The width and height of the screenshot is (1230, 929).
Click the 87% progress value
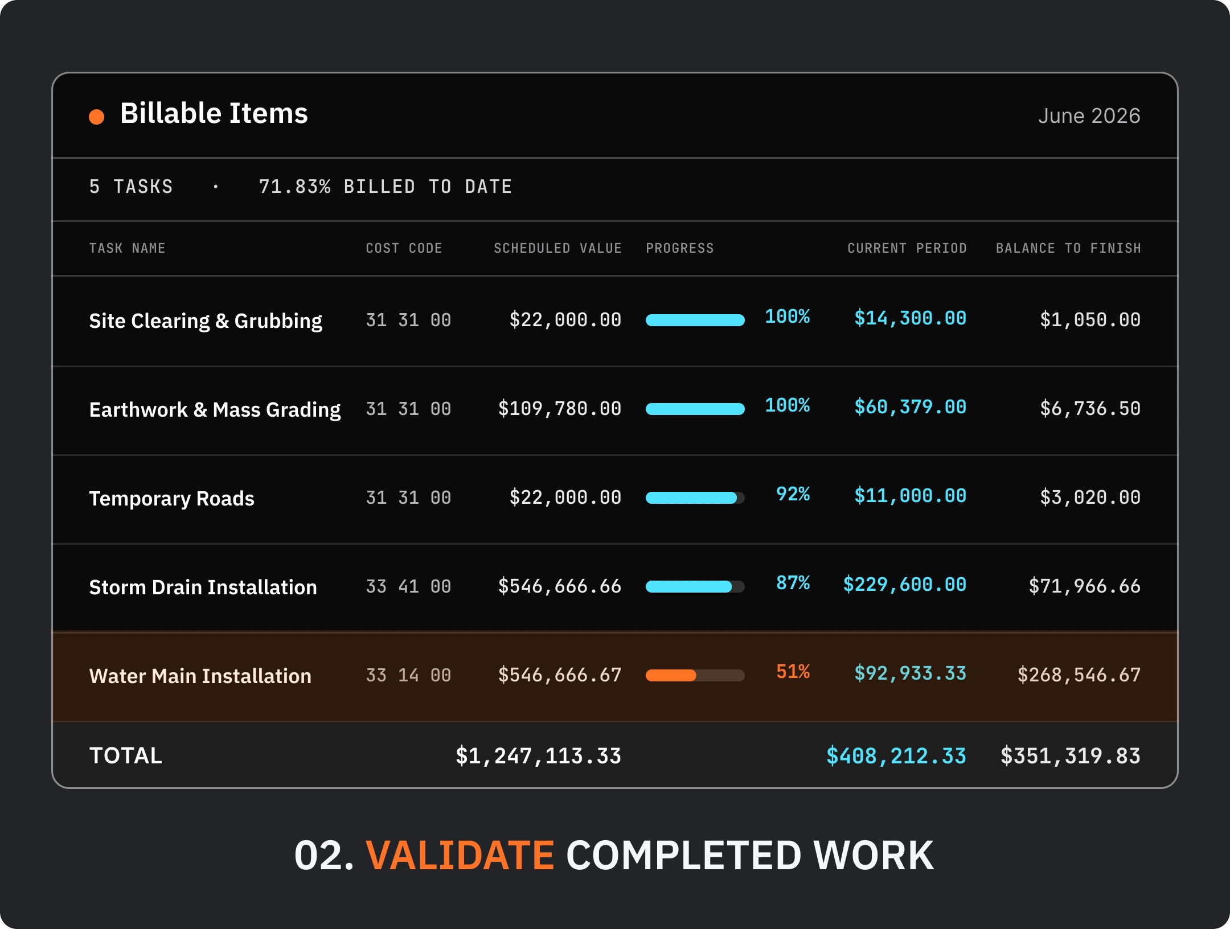pyautogui.click(x=793, y=583)
